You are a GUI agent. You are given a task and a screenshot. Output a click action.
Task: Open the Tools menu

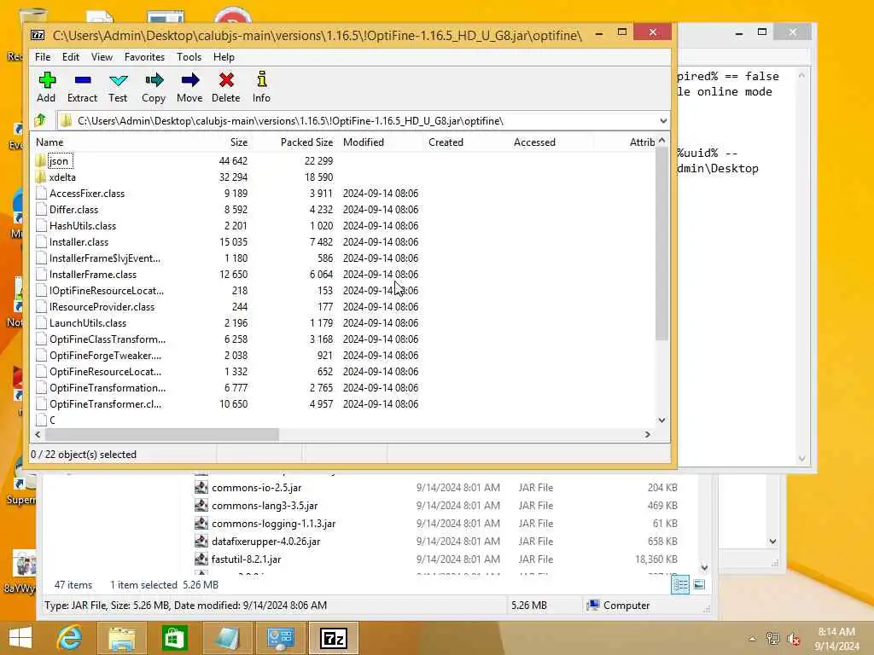189,57
